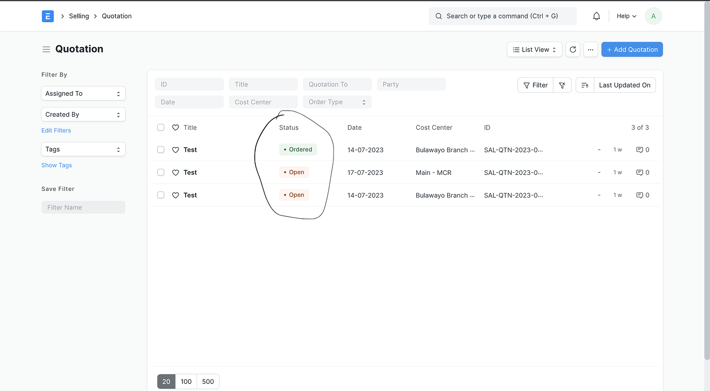The height and width of the screenshot is (391, 710).
Task: Open the List View switcher dropdown
Action: pos(534,49)
